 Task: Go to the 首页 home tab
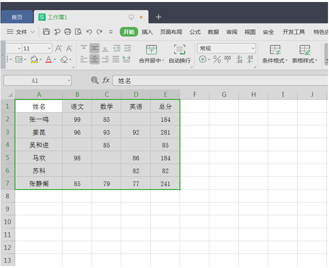(17, 17)
